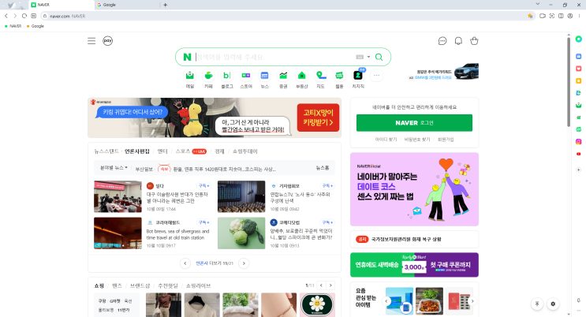Show previous items in 요즘 관심 받는 아이템
586x317 pixels.
coord(386,301)
